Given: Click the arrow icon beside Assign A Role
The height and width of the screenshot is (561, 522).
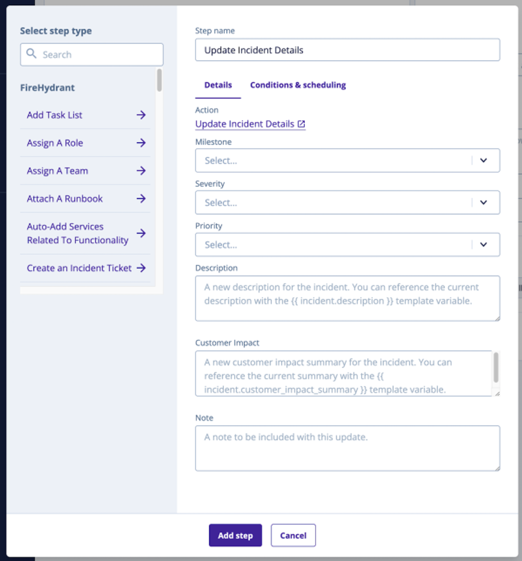Looking at the screenshot, I should (141, 143).
